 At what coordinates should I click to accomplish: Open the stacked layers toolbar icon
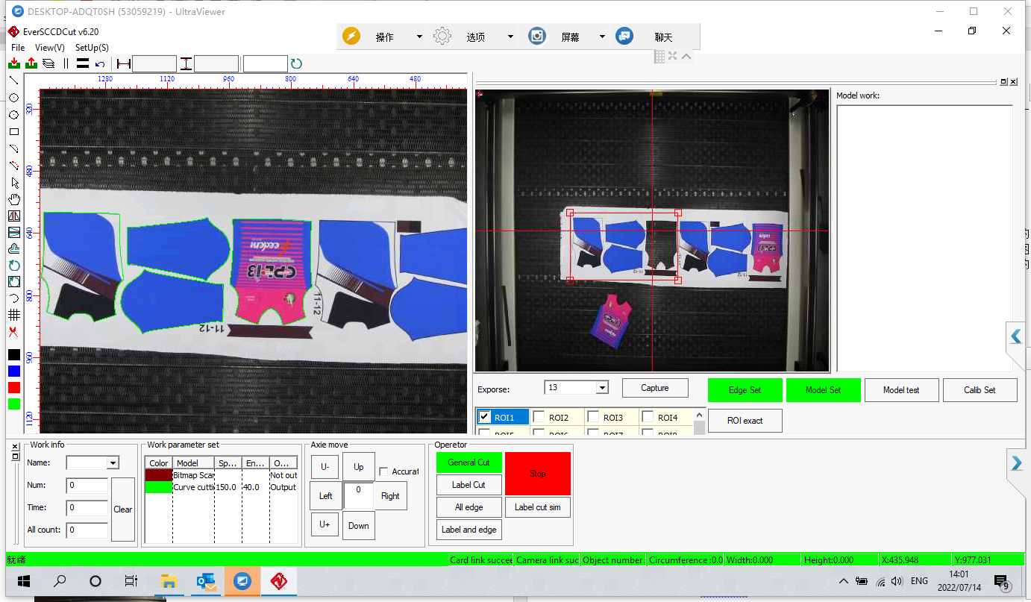48,63
